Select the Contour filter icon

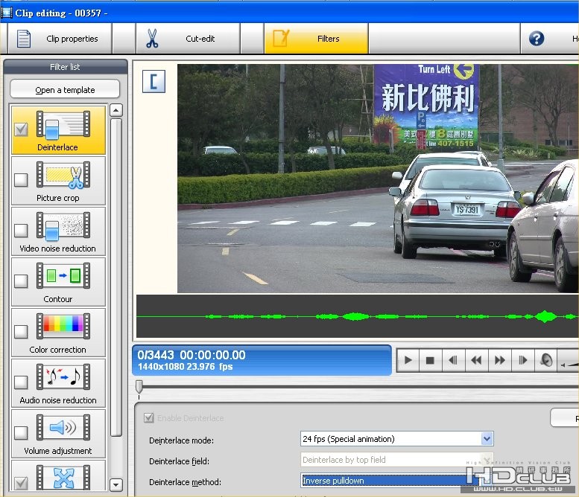(63, 276)
